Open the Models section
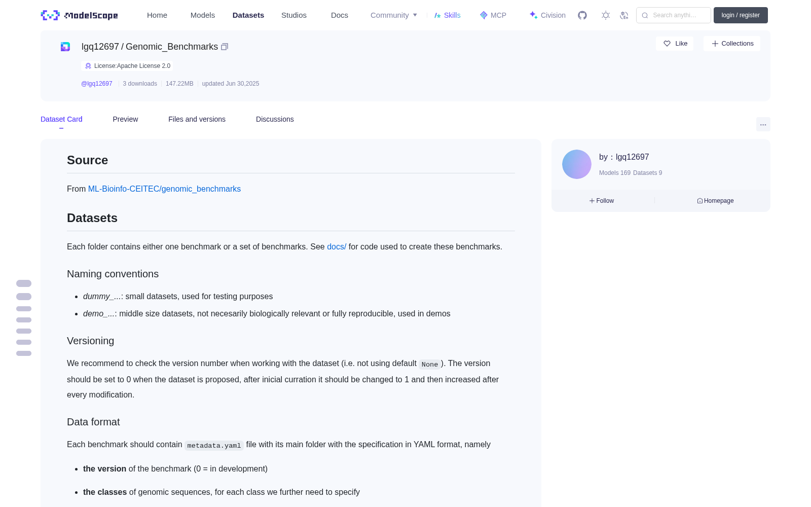 [203, 15]
